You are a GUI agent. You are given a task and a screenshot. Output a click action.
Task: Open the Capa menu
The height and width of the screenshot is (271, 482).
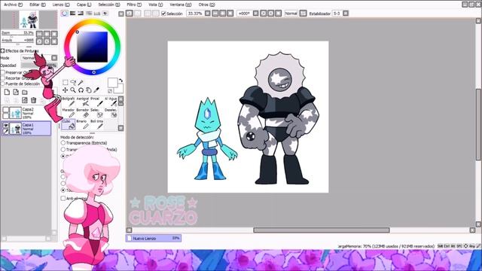[84, 5]
